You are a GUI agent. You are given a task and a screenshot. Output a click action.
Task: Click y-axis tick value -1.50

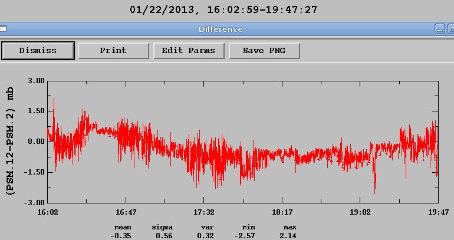pos(34,172)
